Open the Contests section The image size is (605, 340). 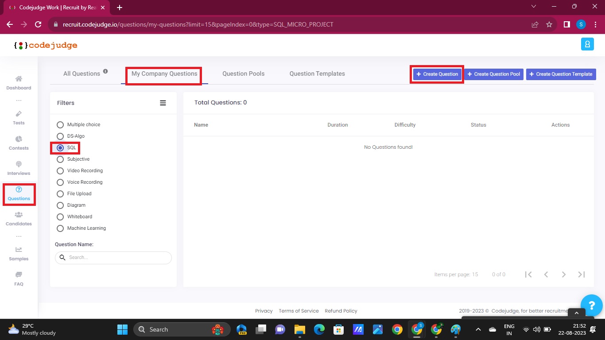tap(19, 143)
